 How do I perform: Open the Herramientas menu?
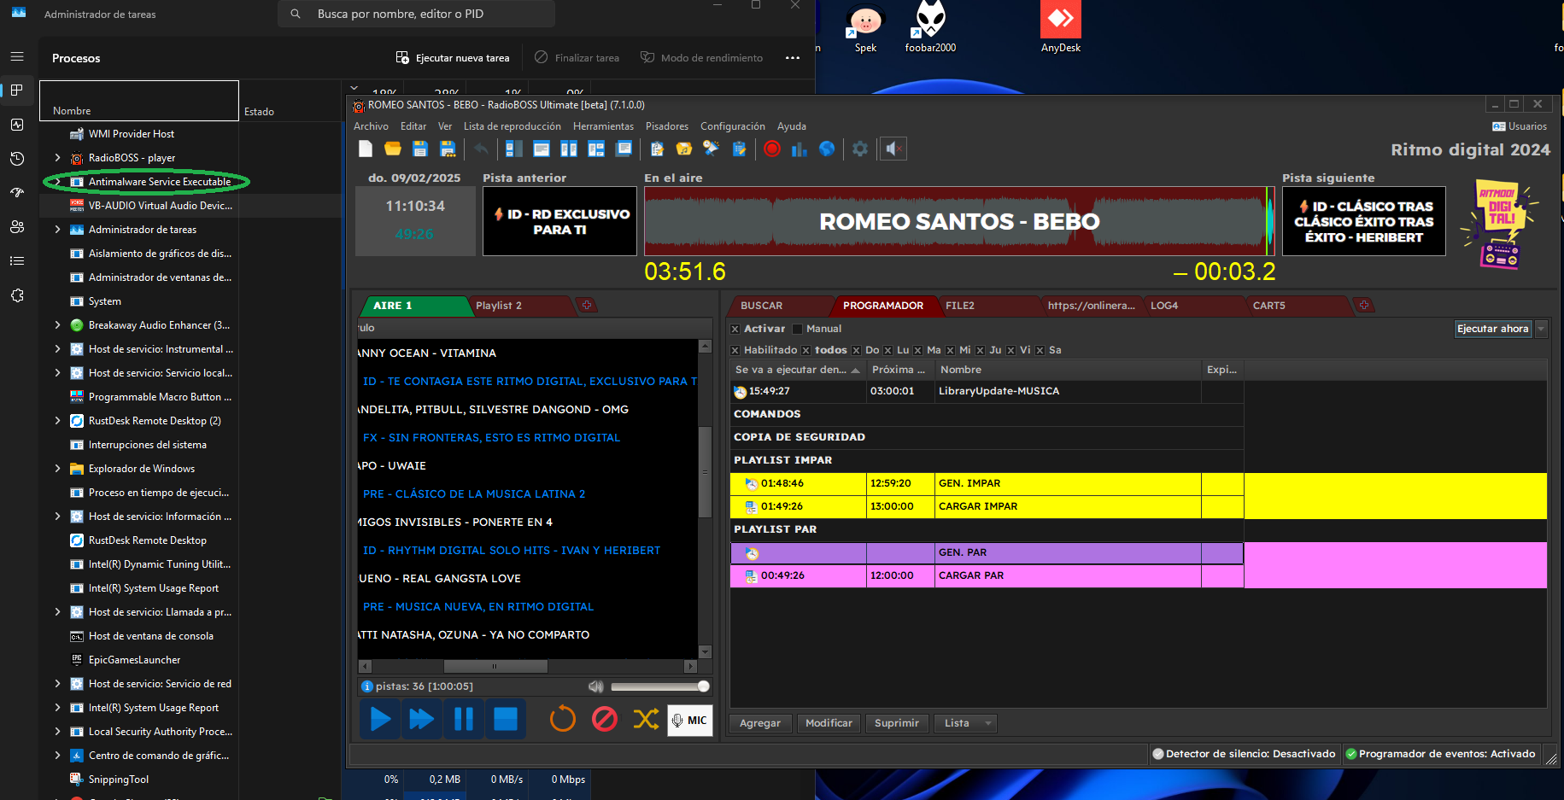pyautogui.click(x=603, y=126)
